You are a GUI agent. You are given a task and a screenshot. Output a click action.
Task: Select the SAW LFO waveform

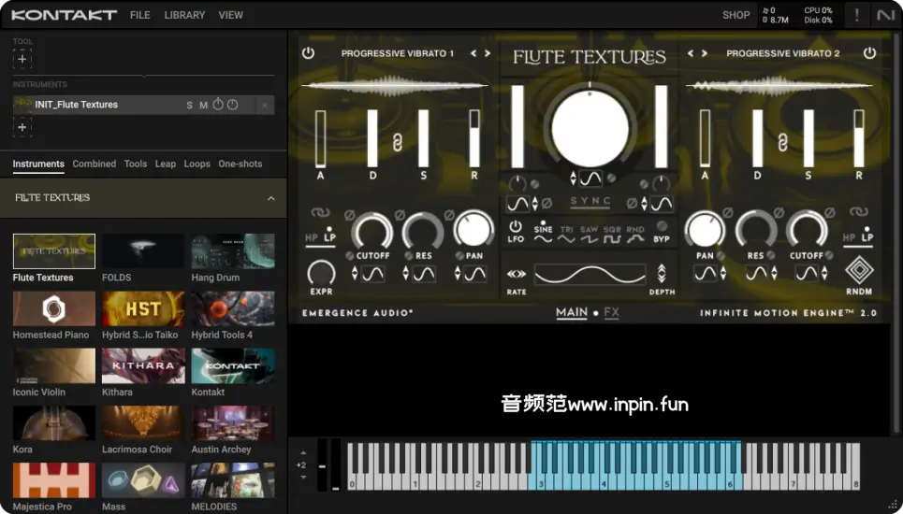tap(589, 234)
